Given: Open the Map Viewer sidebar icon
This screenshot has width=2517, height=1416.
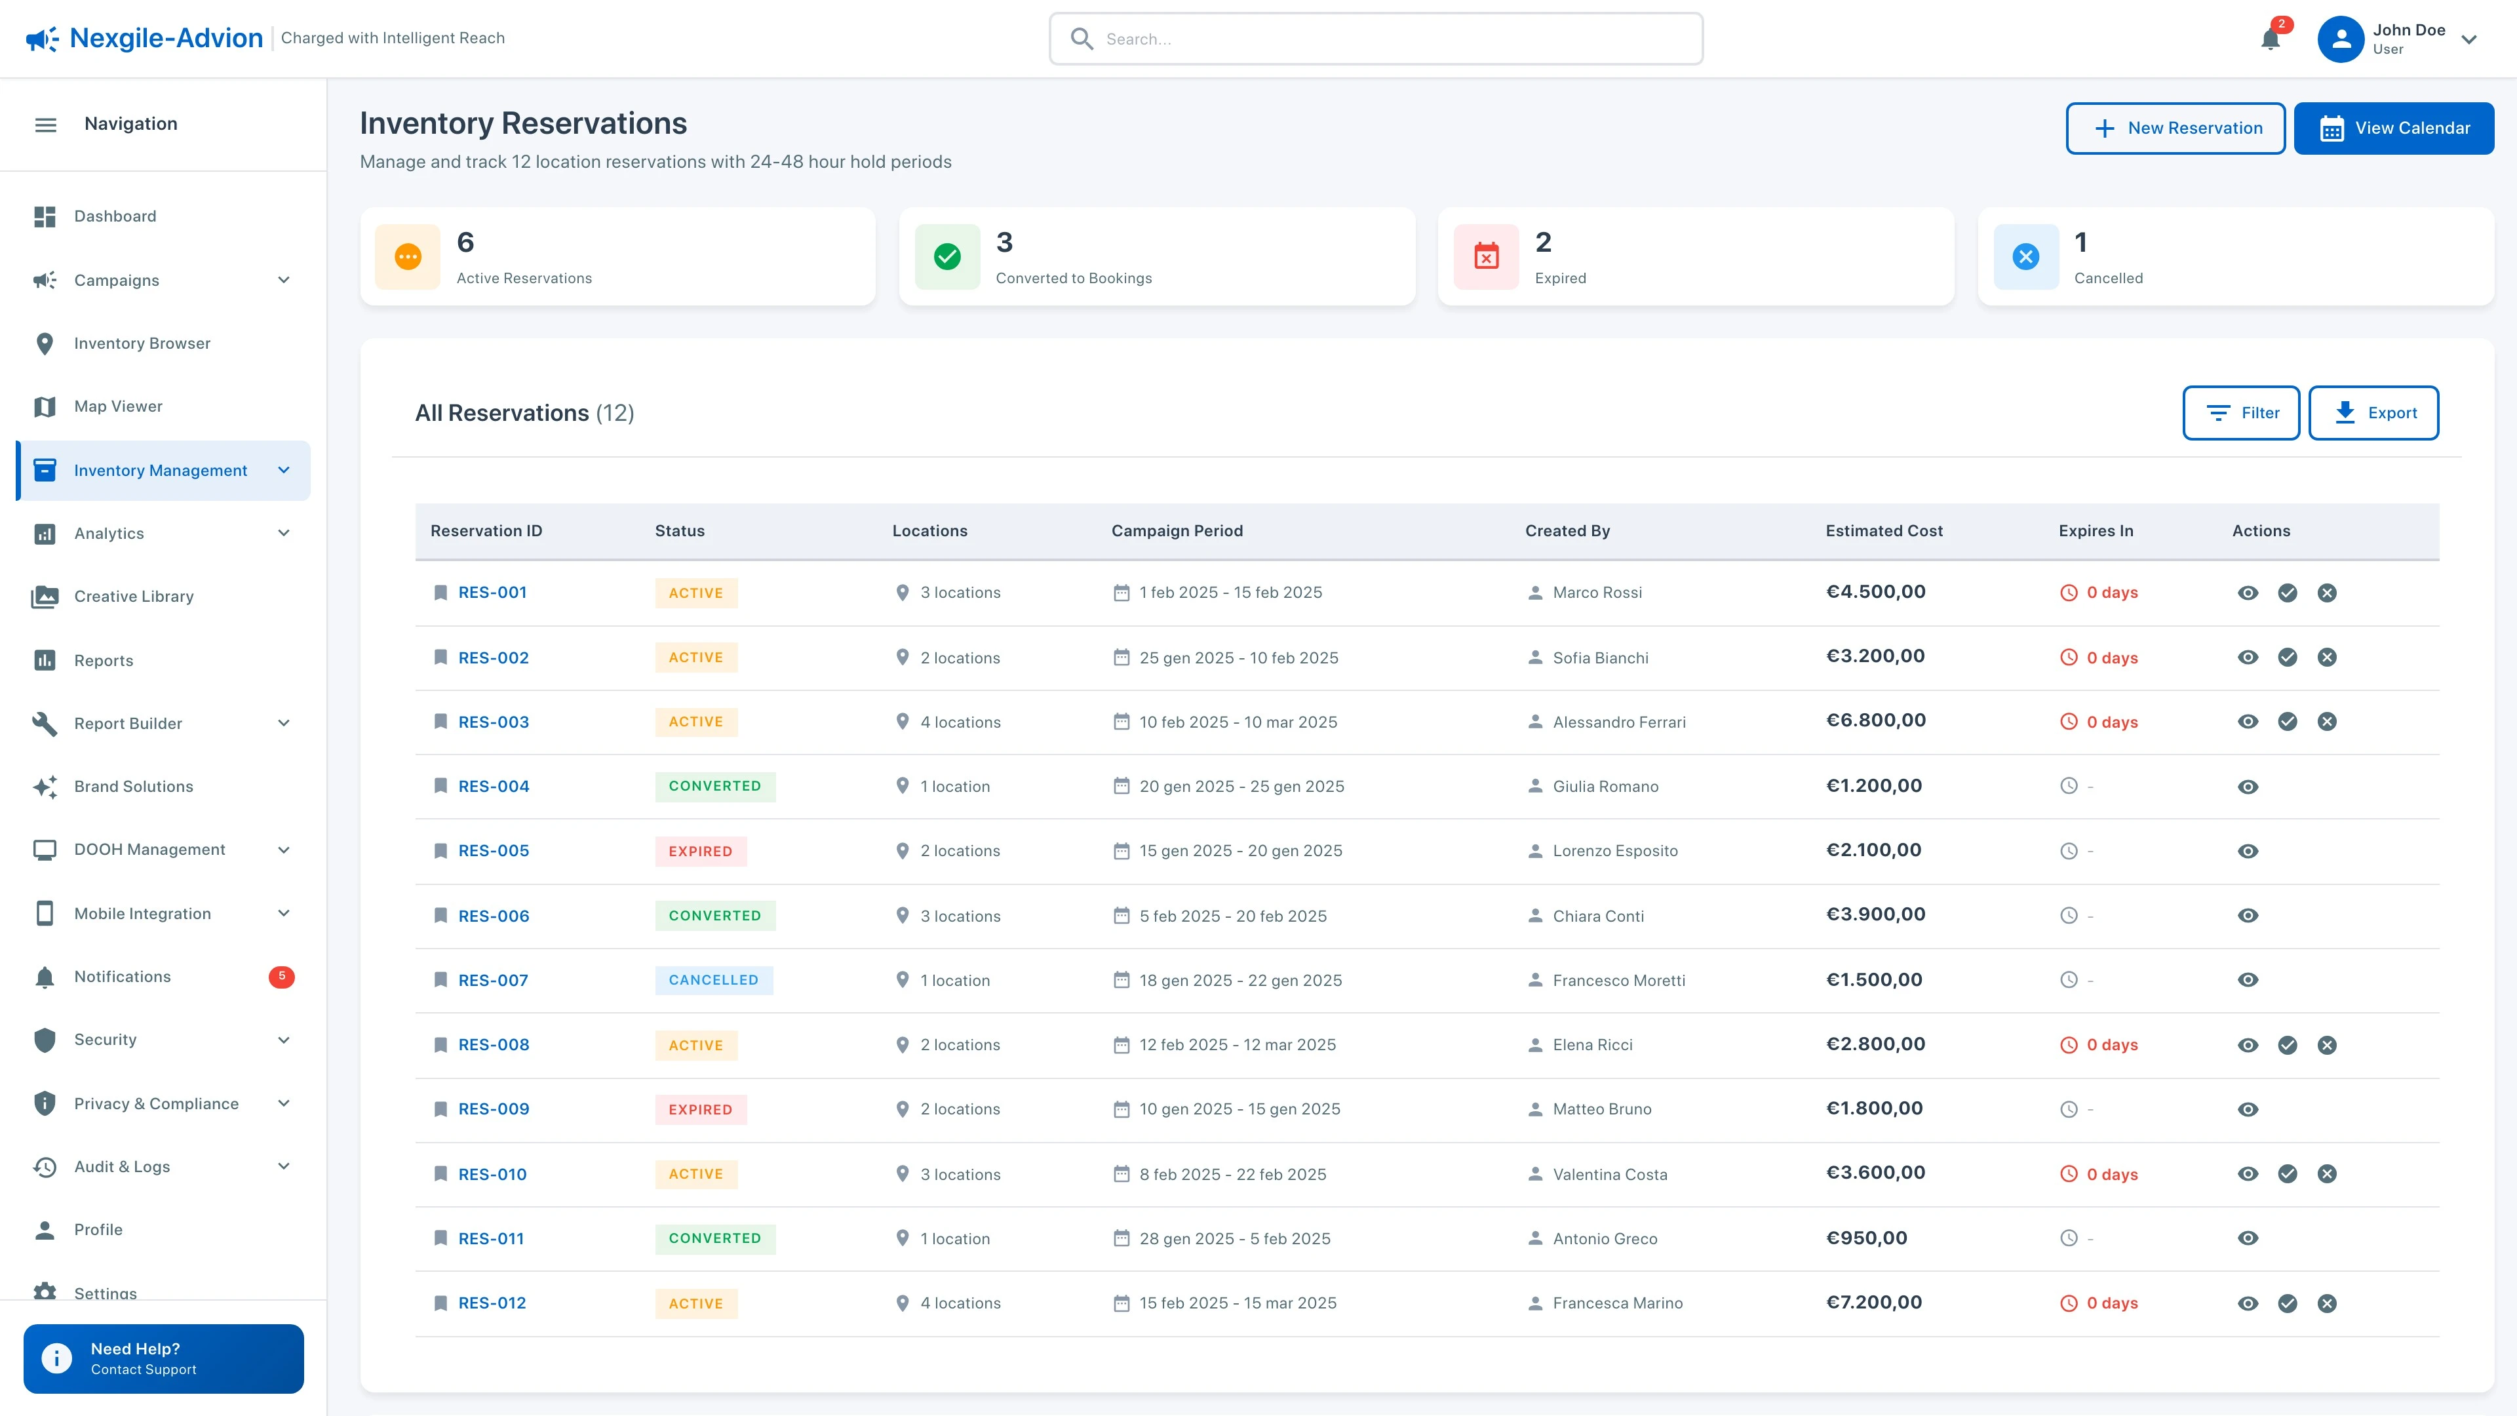Looking at the screenshot, I should (45, 406).
